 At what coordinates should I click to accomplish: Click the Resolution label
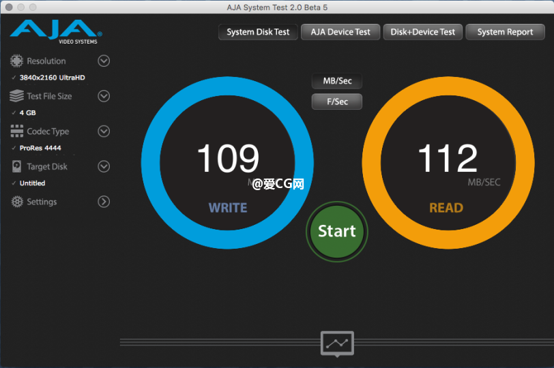click(x=46, y=61)
